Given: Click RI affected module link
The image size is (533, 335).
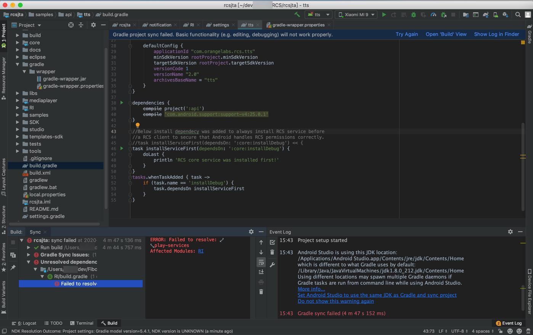Looking at the screenshot, I should (201, 251).
